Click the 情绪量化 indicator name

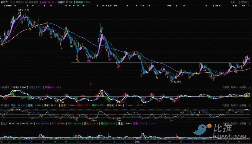click(5, 105)
